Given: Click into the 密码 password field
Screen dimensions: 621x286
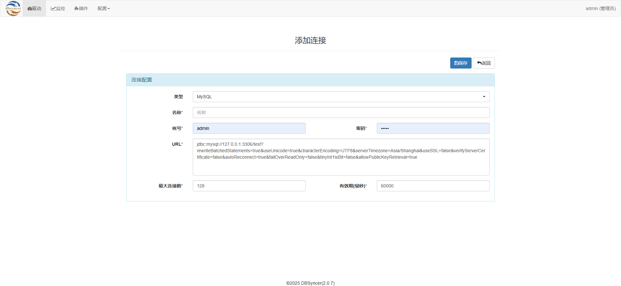Looking at the screenshot, I should (x=433, y=128).
